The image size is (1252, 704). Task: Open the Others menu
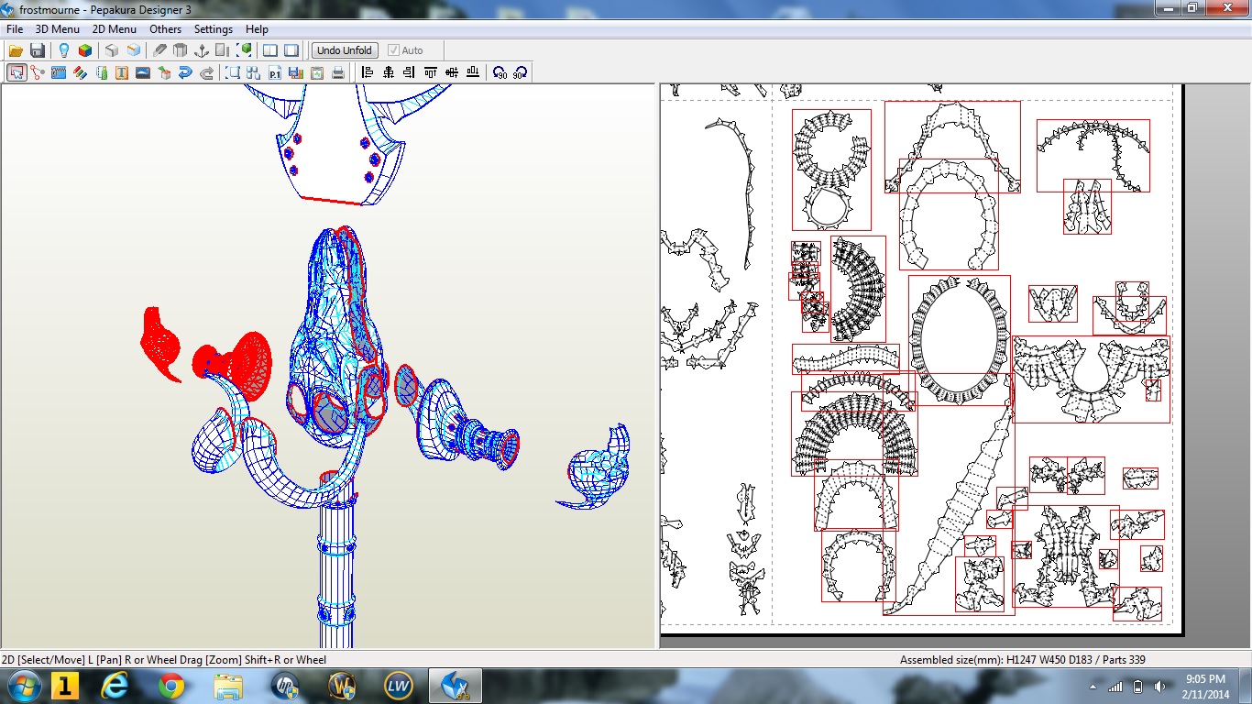tap(166, 29)
